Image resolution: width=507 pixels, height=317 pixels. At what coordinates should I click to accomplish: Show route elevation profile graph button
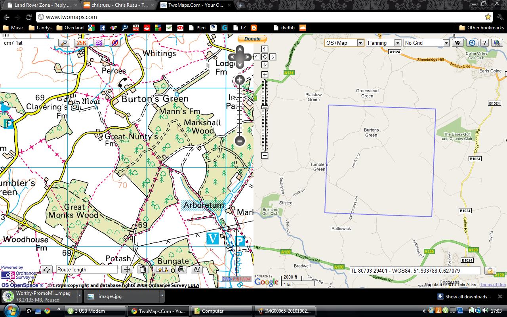click(196, 269)
